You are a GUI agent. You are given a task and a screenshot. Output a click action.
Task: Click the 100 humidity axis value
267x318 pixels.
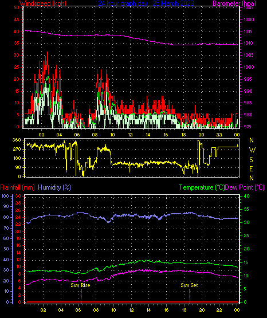(x=5, y=196)
